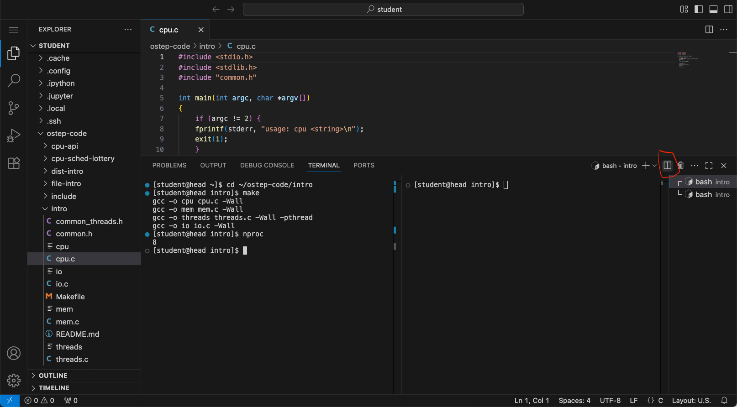Click the UTF-8 encoding in status bar

coord(610,400)
